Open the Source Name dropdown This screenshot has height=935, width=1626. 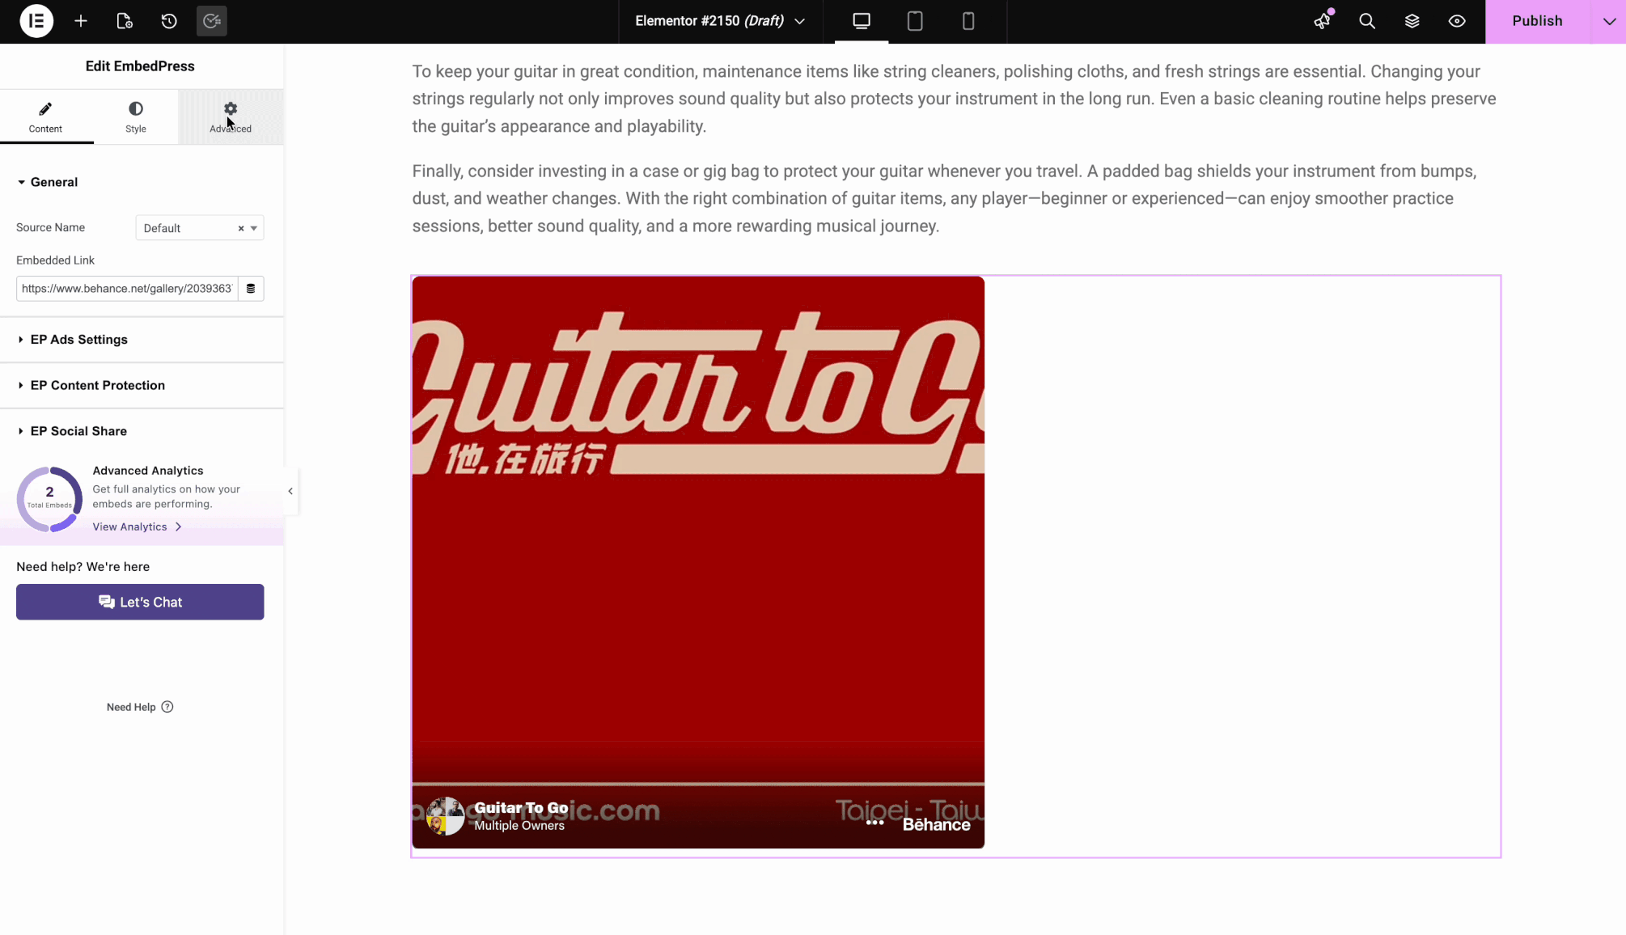click(x=200, y=228)
